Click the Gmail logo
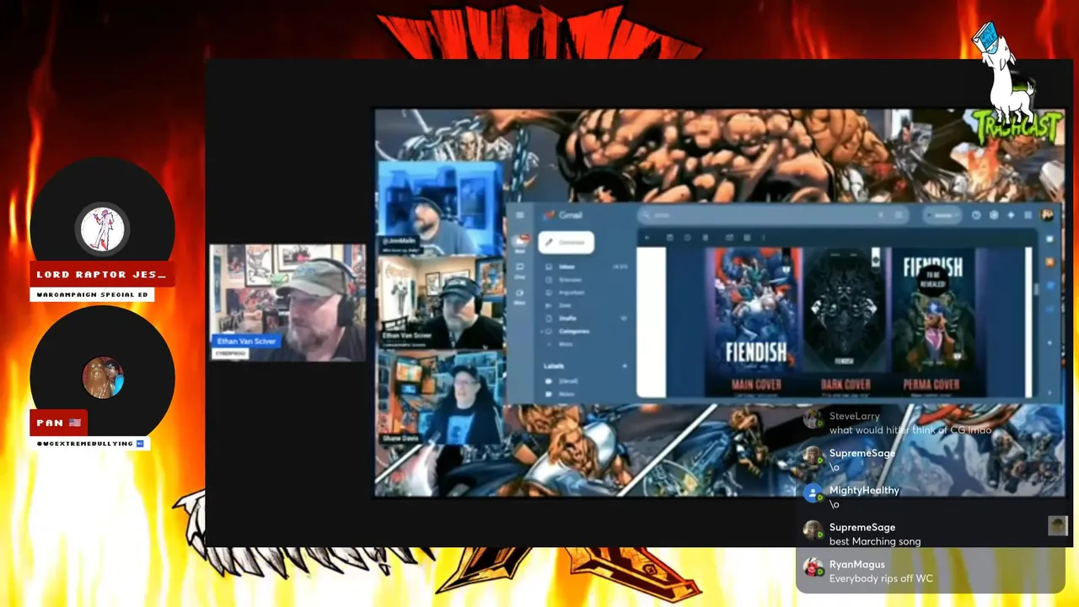The width and height of the screenshot is (1079, 607). click(562, 215)
